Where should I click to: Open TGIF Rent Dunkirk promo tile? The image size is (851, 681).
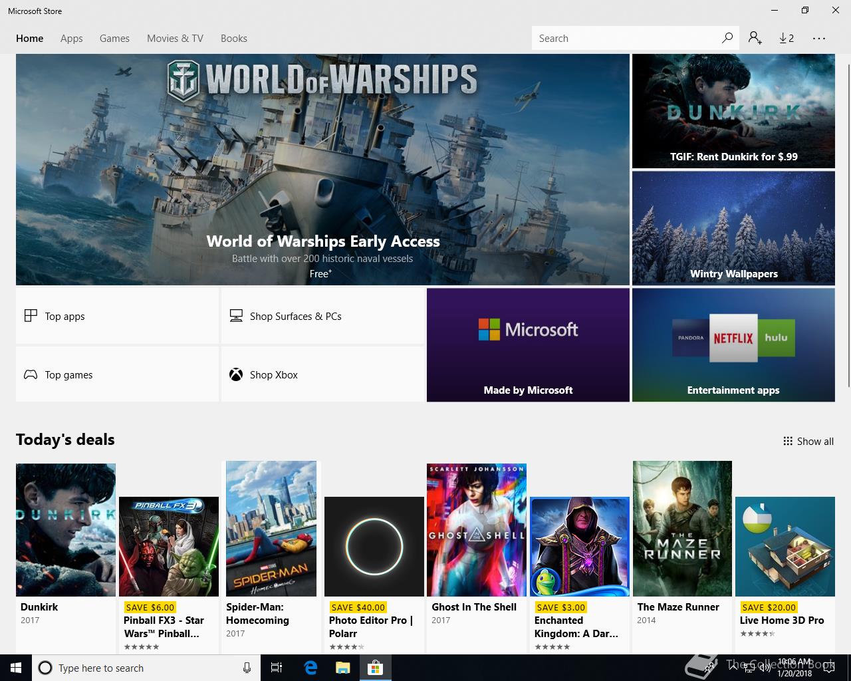tap(733, 111)
